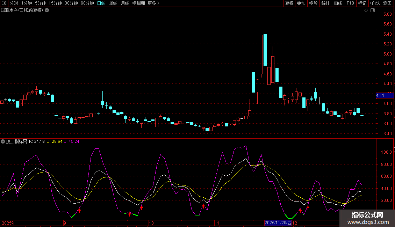
Task: Open the F10 company info
Action: click(350, 3)
